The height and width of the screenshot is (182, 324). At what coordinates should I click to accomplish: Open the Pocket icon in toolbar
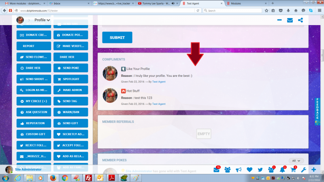tap(281, 11)
